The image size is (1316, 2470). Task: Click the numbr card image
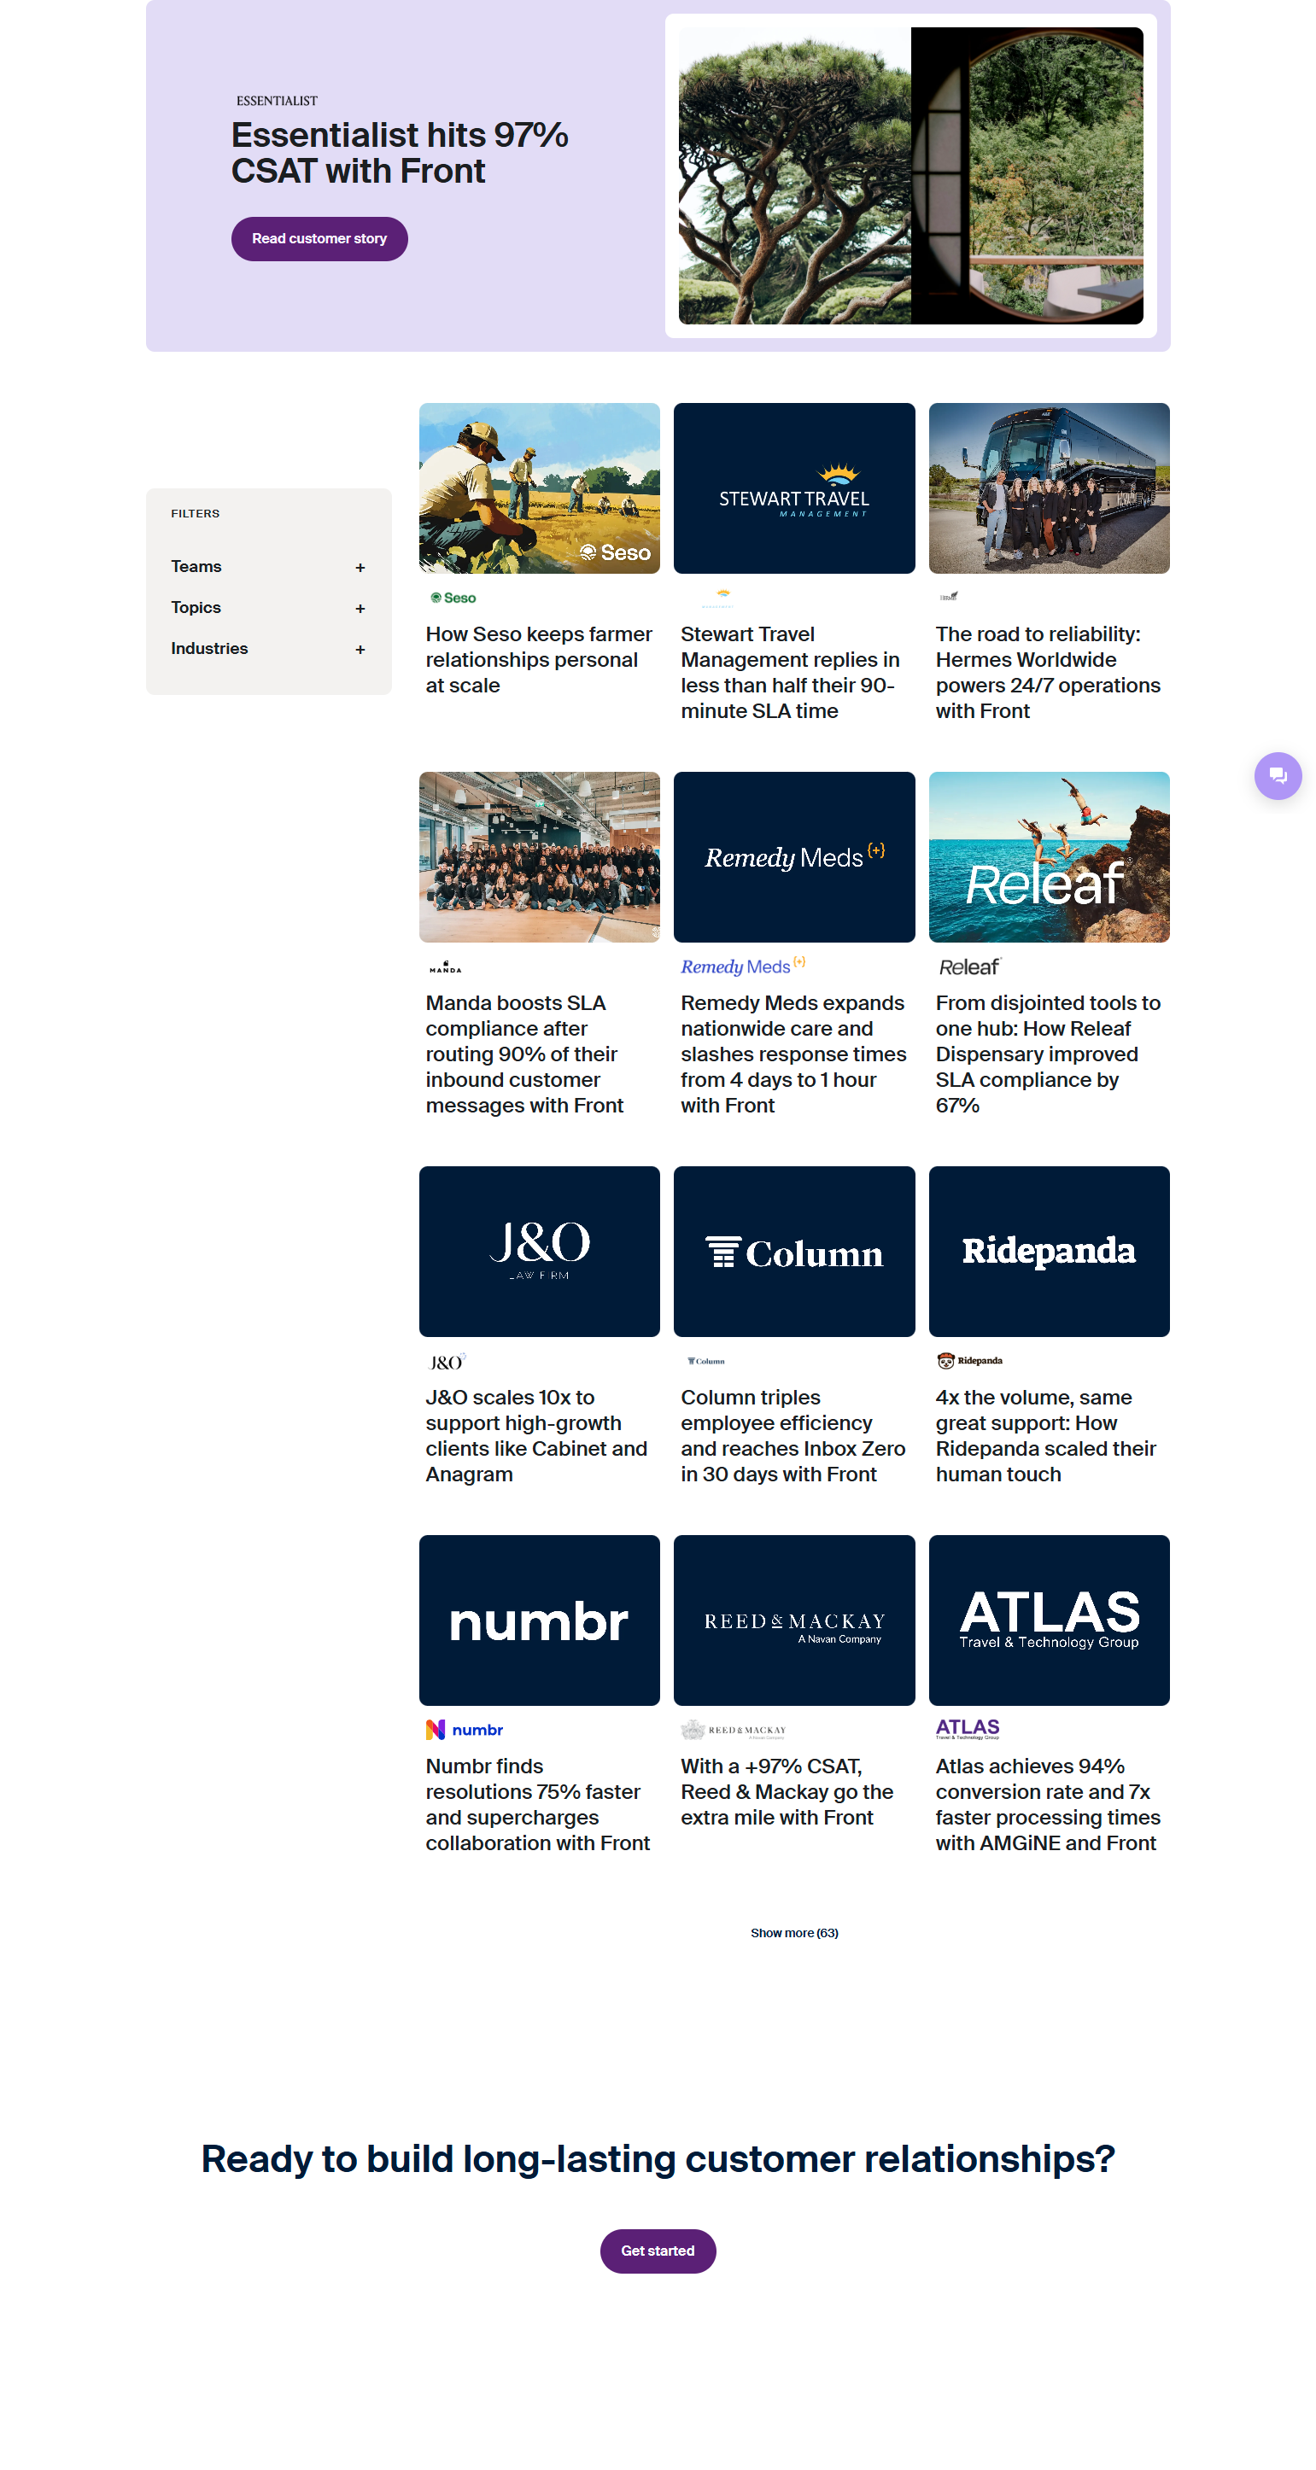point(539,1620)
